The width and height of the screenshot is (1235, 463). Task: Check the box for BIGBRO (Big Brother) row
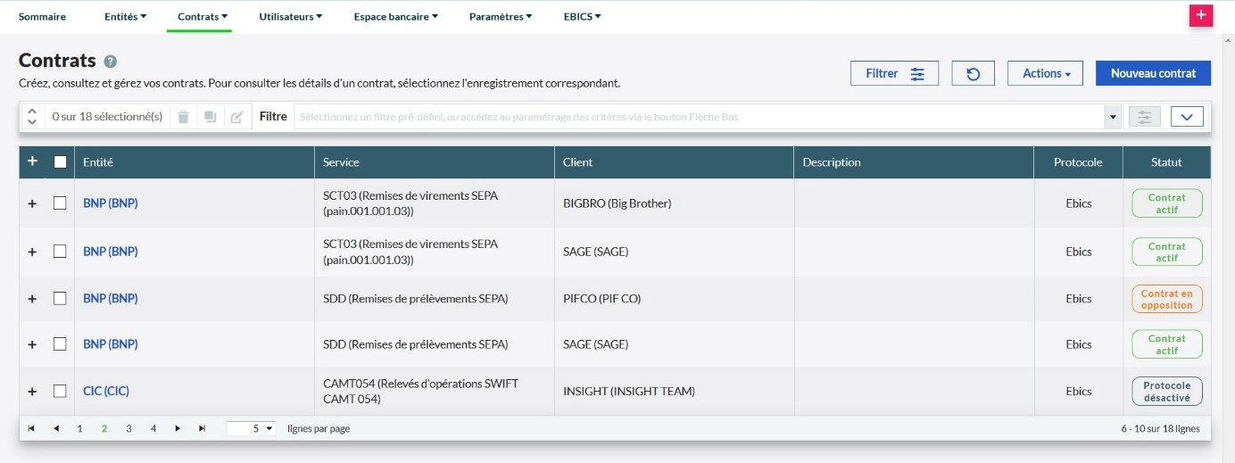pyautogui.click(x=60, y=203)
